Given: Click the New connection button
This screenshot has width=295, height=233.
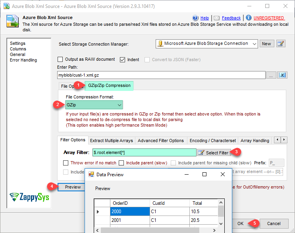Looking at the screenshot, I should (266, 44).
